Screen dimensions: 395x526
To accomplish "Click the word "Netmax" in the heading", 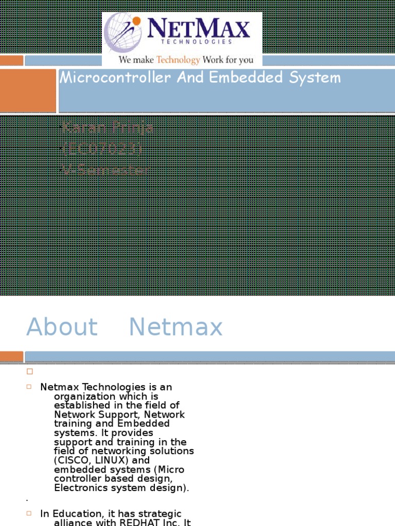I will coord(176,326).
